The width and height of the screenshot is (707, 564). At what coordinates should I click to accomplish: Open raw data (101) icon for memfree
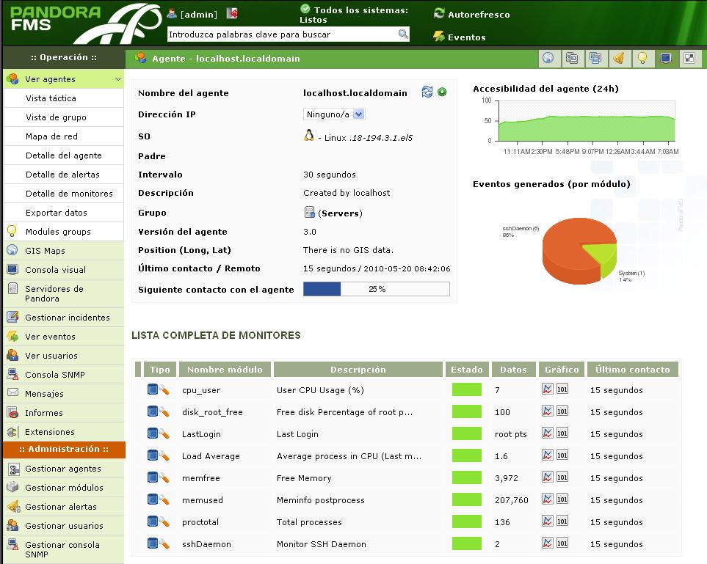click(x=562, y=477)
